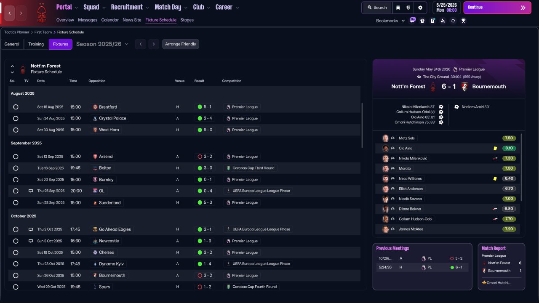Open the messages bubble with 9+ badge

(413, 20)
